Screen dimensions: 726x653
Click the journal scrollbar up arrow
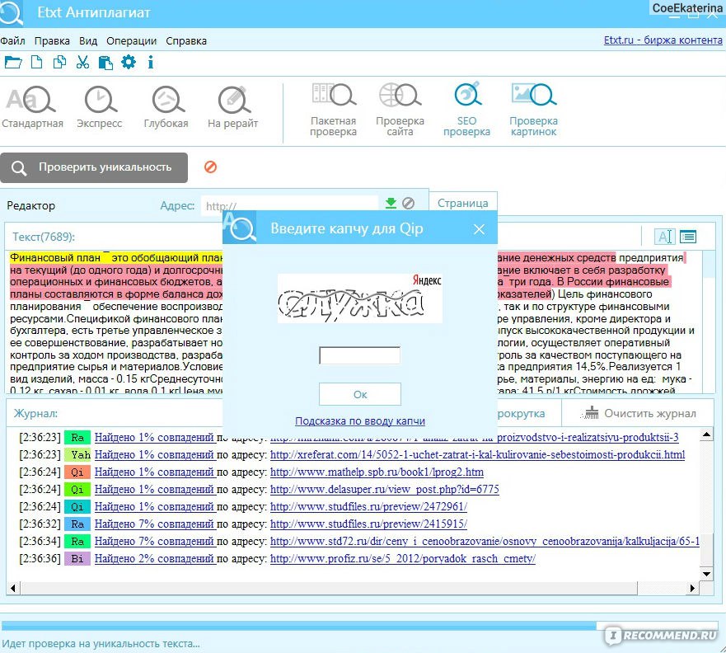click(x=706, y=435)
